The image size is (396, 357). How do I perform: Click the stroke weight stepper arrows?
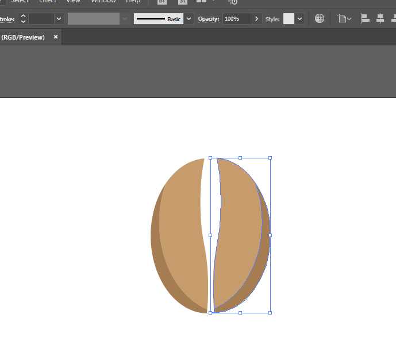coord(23,19)
